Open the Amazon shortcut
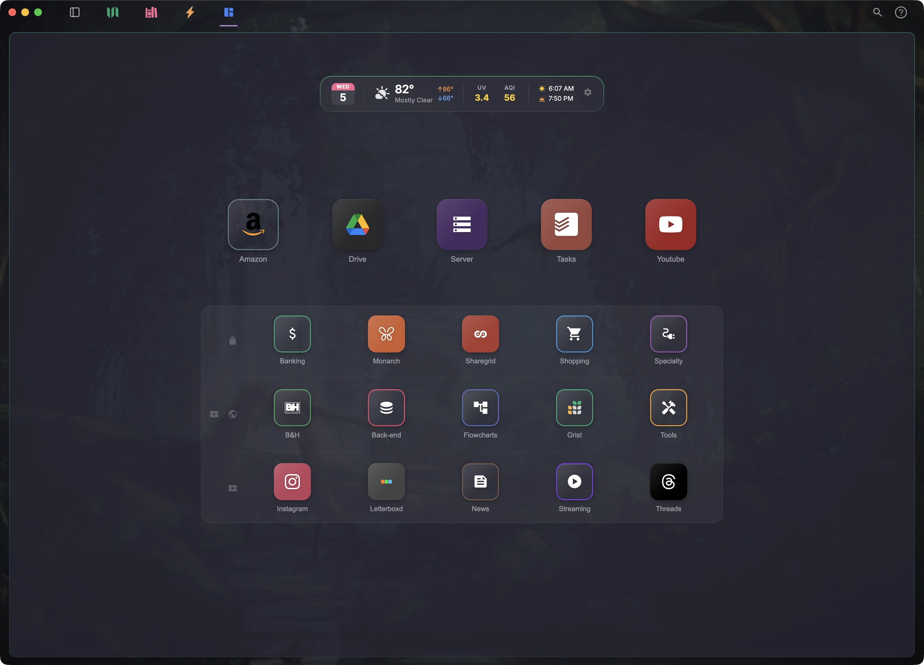Screen dimensions: 924x665 click(253, 224)
